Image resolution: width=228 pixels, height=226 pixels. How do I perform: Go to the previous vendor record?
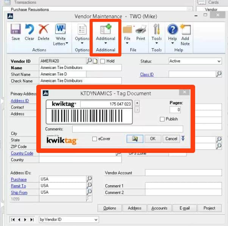(19, 220)
